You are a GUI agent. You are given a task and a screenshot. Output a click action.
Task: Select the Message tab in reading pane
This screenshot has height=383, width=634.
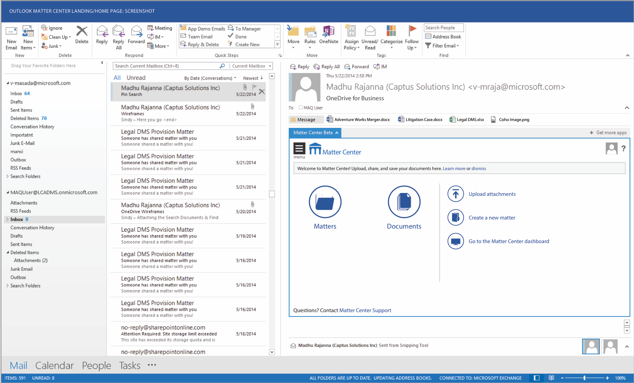click(x=306, y=120)
